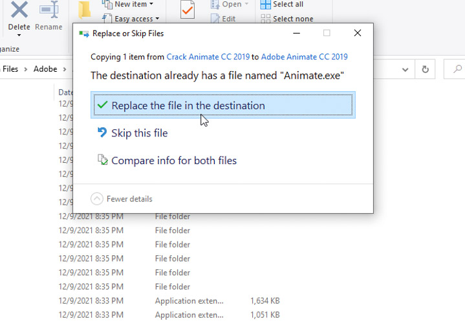Click the dialog's title bar copy icon
Viewport: 465px width, 323px height.
pos(84,34)
